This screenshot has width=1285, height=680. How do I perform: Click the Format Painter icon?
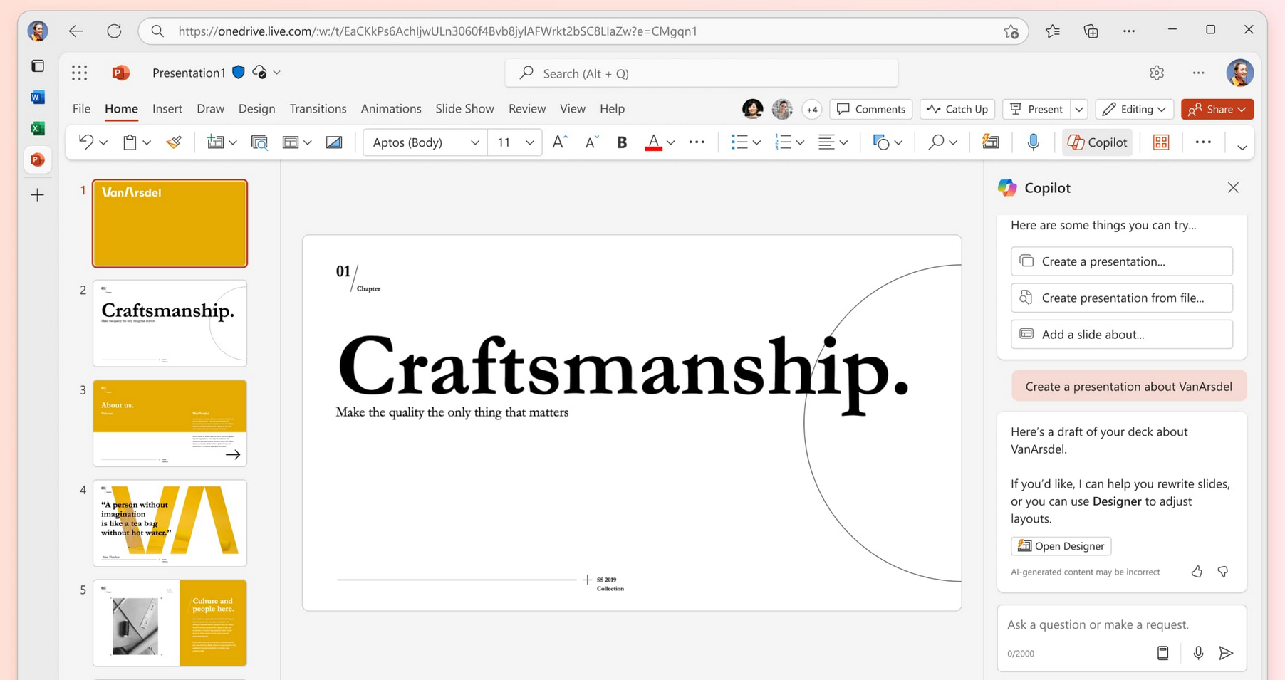click(x=174, y=142)
